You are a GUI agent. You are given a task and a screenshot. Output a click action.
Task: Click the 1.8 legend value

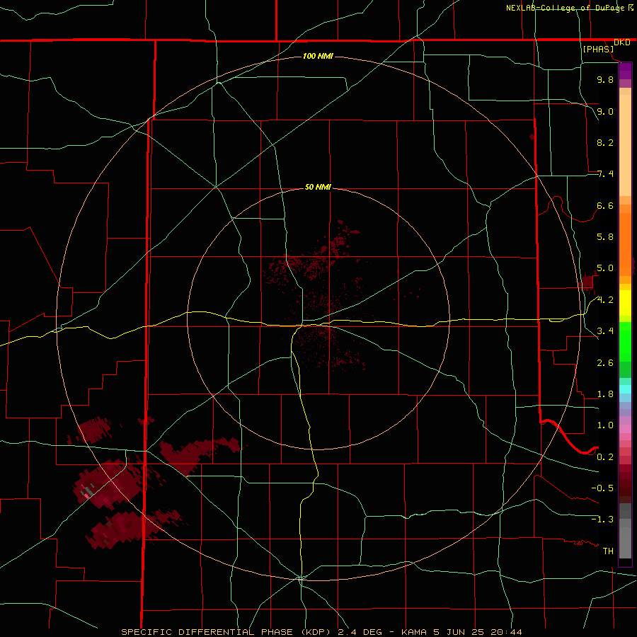point(605,394)
